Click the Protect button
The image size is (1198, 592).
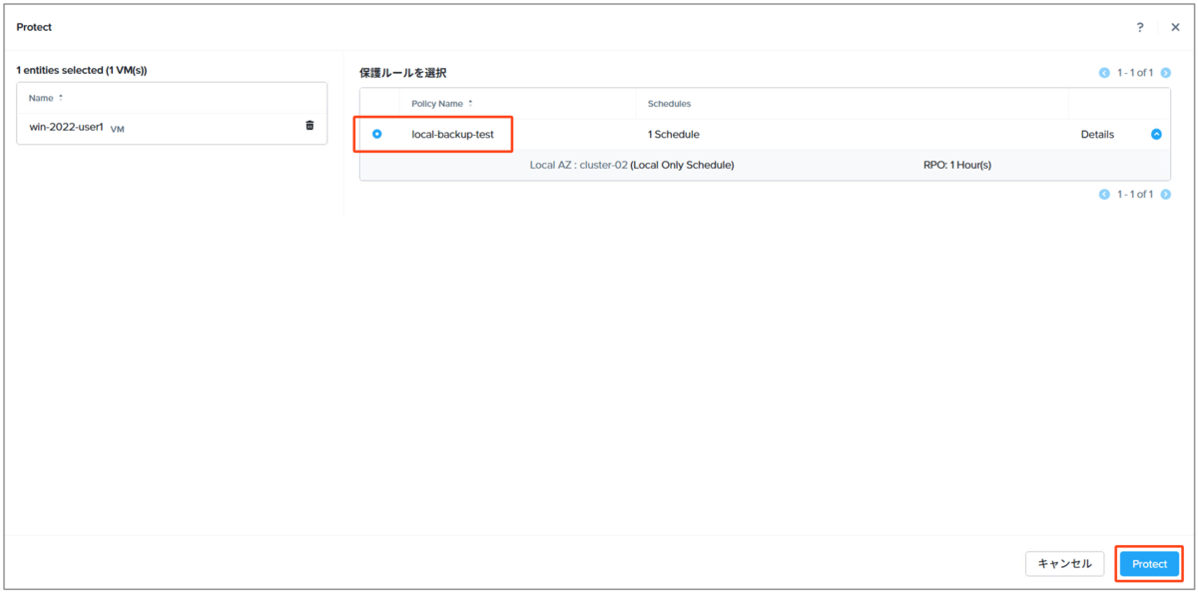[1149, 564]
